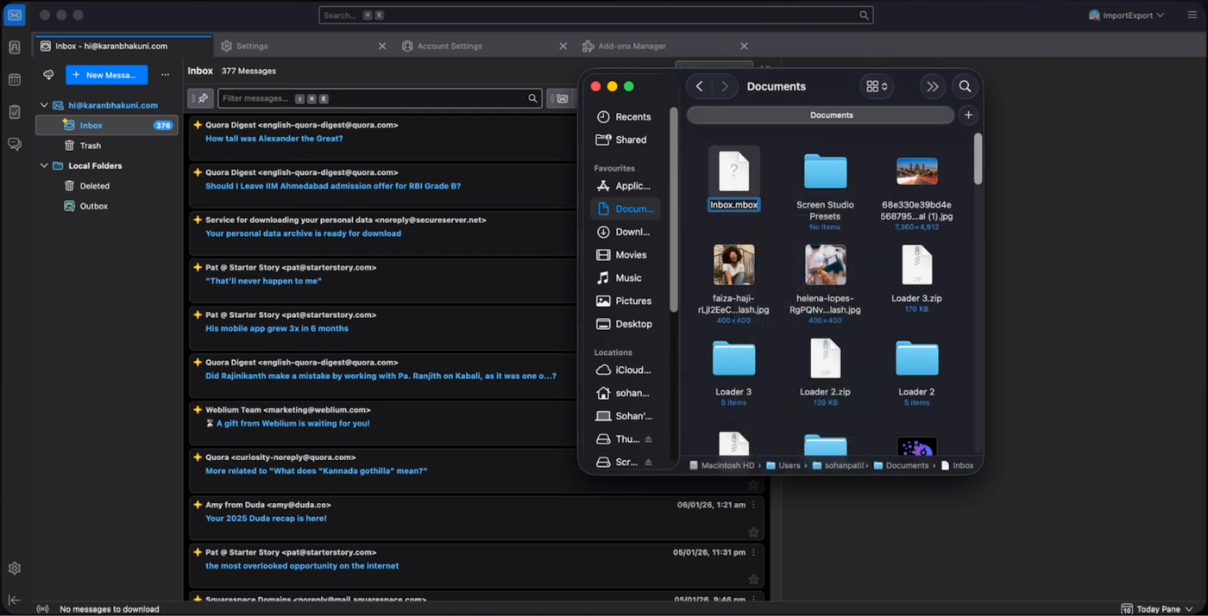Toggle the Today Pane in the status bar
The width and height of the screenshot is (1208, 616).
click(x=1151, y=609)
